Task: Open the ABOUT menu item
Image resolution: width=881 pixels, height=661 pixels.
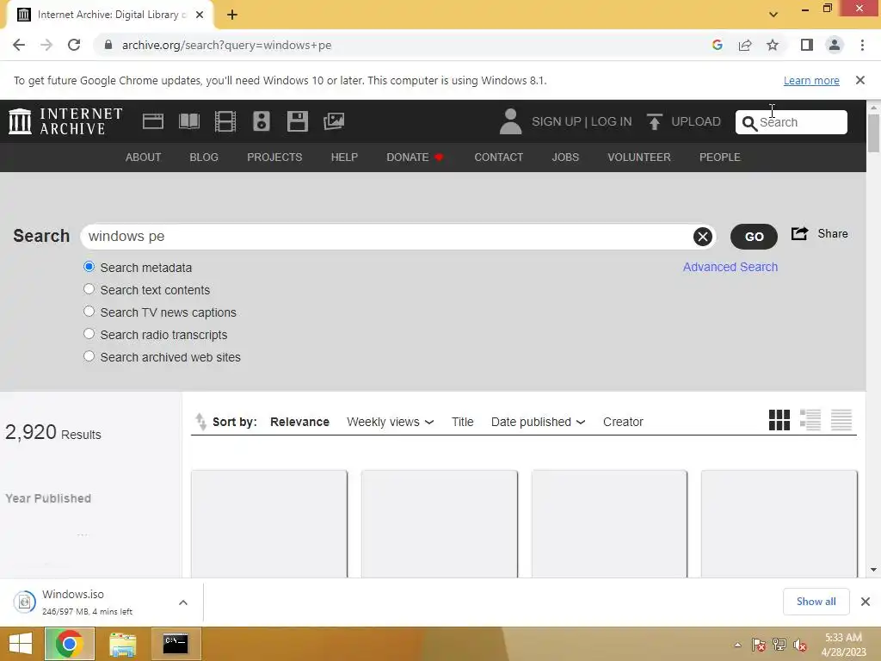Action: pyautogui.click(x=144, y=158)
